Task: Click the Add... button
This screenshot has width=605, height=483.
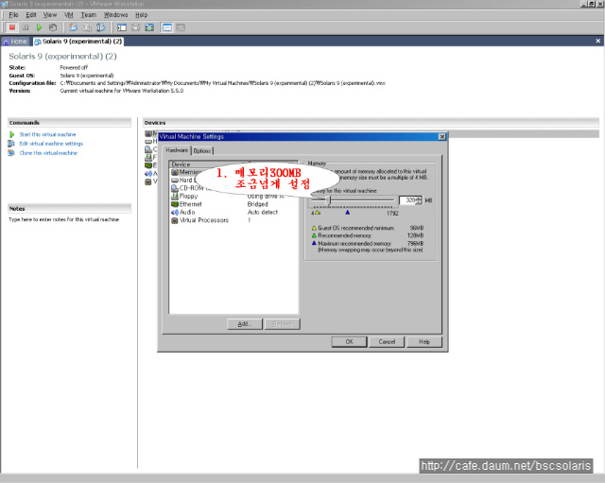Action: point(245,324)
